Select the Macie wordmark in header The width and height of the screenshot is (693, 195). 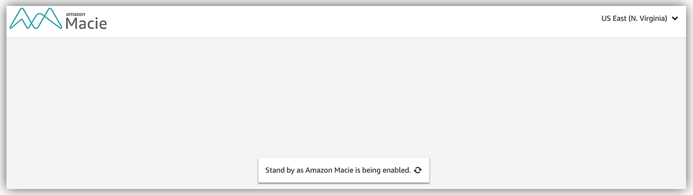coord(86,22)
